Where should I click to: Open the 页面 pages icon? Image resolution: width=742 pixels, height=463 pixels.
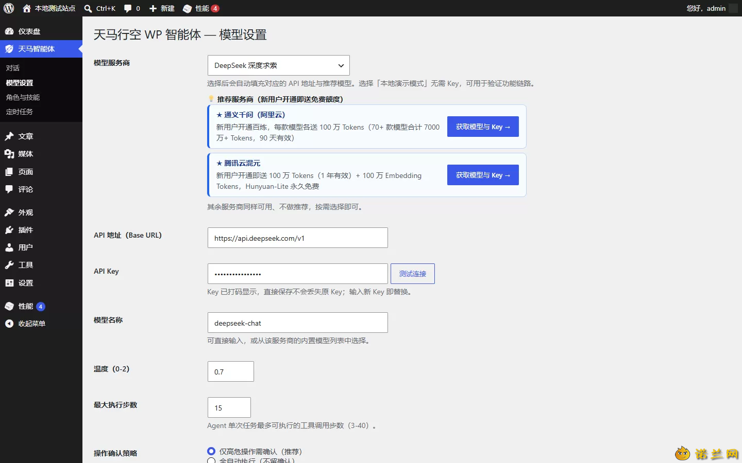(x=9, y=172)
